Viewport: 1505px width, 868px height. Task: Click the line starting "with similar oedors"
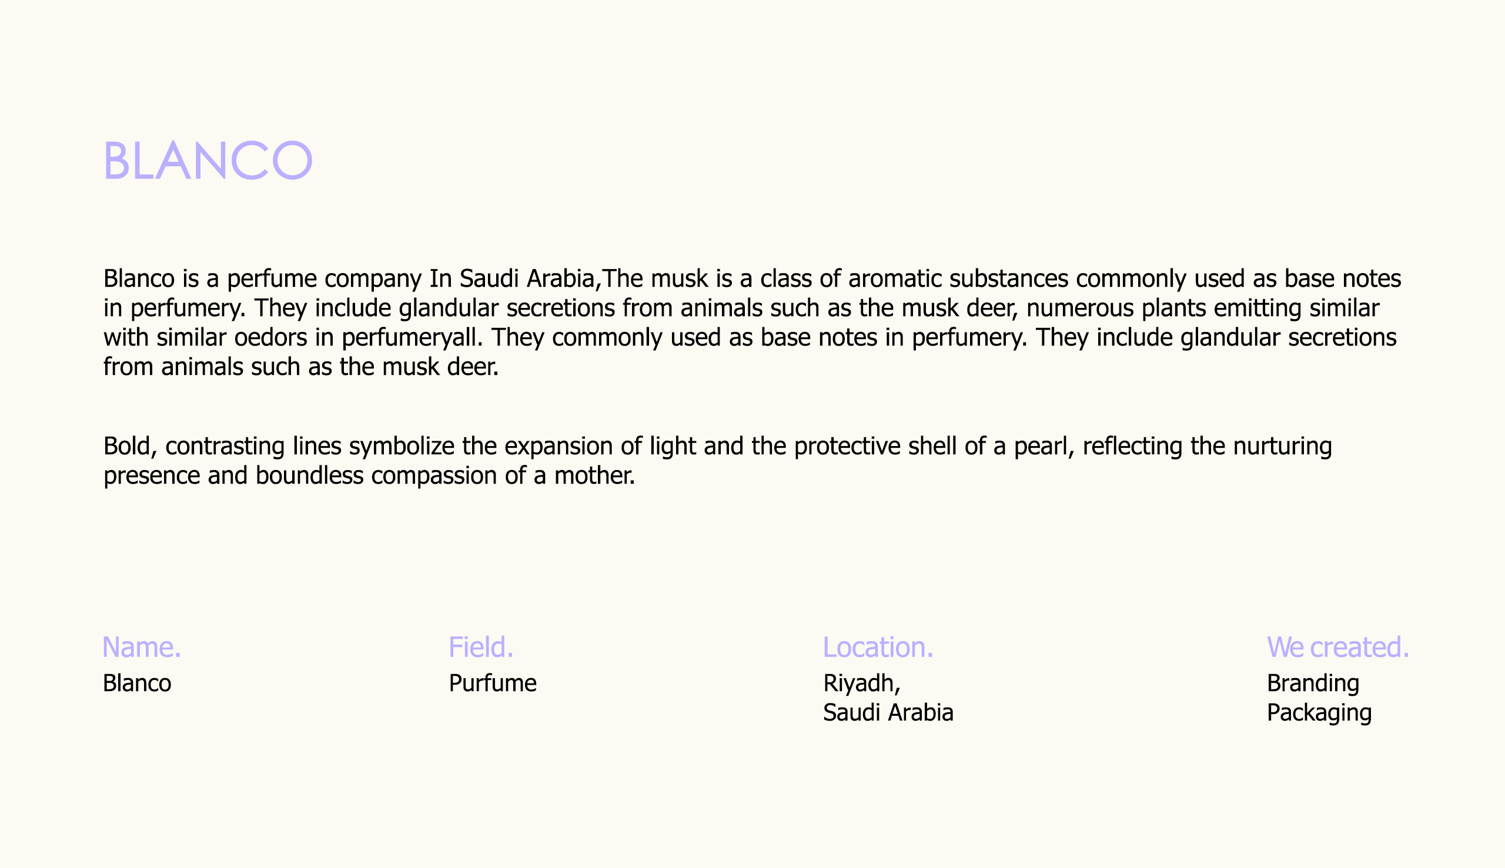[750, 337]
